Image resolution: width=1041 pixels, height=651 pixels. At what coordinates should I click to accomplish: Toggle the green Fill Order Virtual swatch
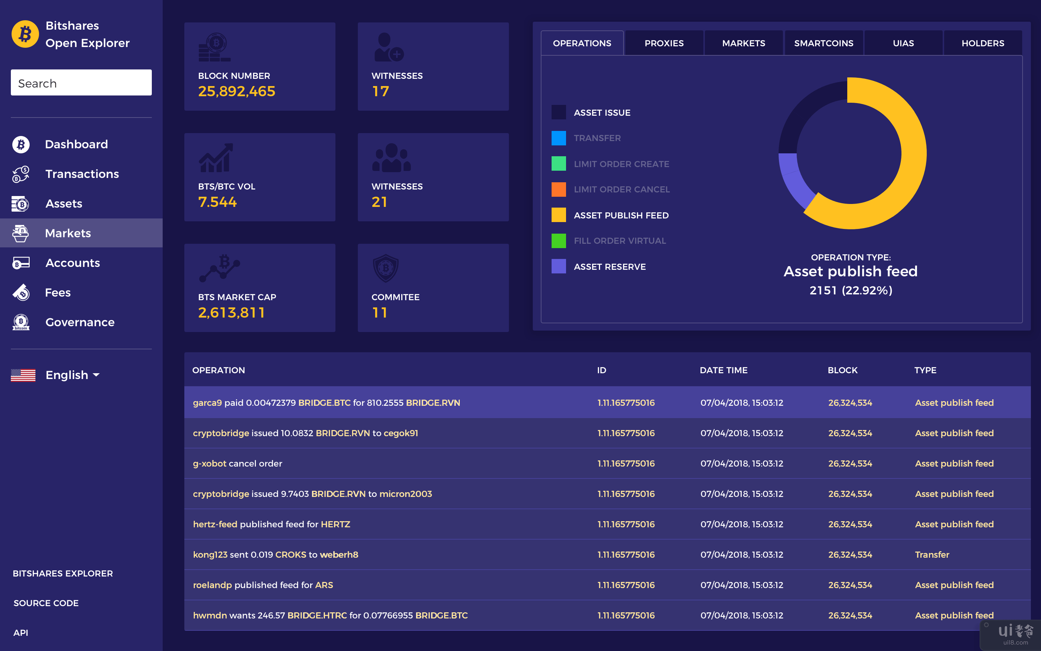pos(559,241)
